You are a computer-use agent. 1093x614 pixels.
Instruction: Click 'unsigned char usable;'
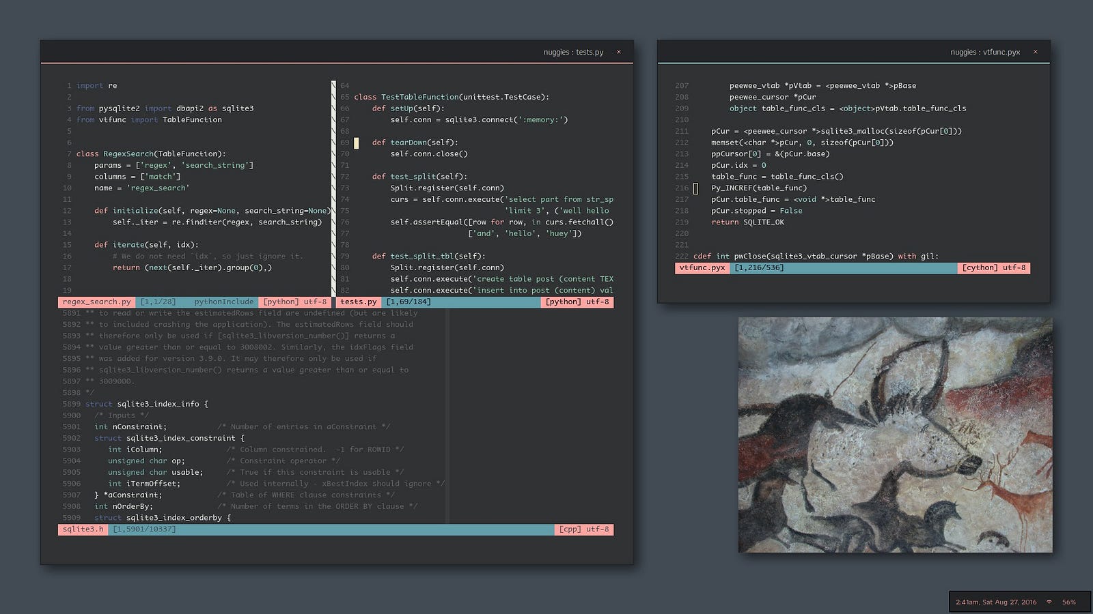pyautogui.click(x=156, y=472)
